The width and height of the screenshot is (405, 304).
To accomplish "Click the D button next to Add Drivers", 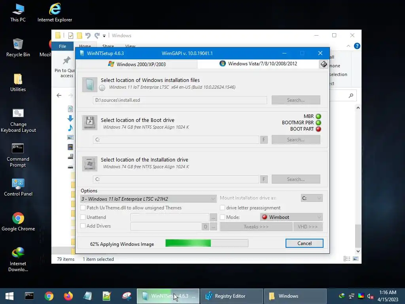I will tap(205, 227).
